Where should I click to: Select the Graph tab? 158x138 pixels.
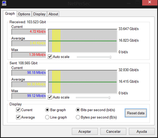[x=10, y=14]
